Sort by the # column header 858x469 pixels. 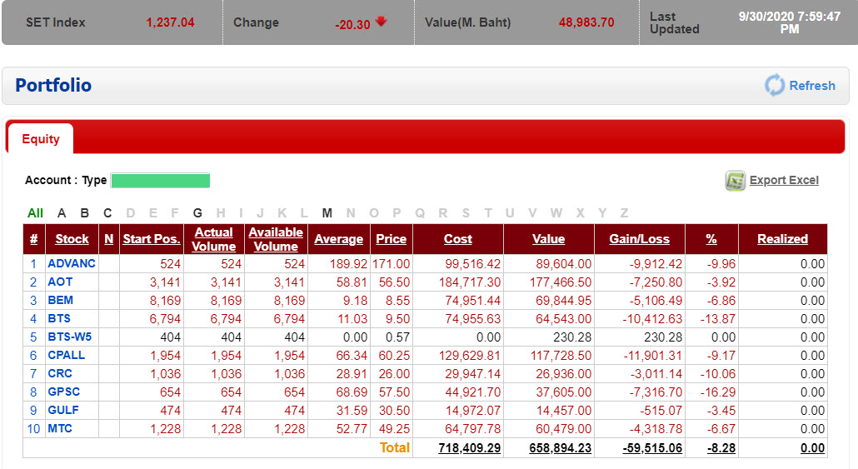(33, 239)
